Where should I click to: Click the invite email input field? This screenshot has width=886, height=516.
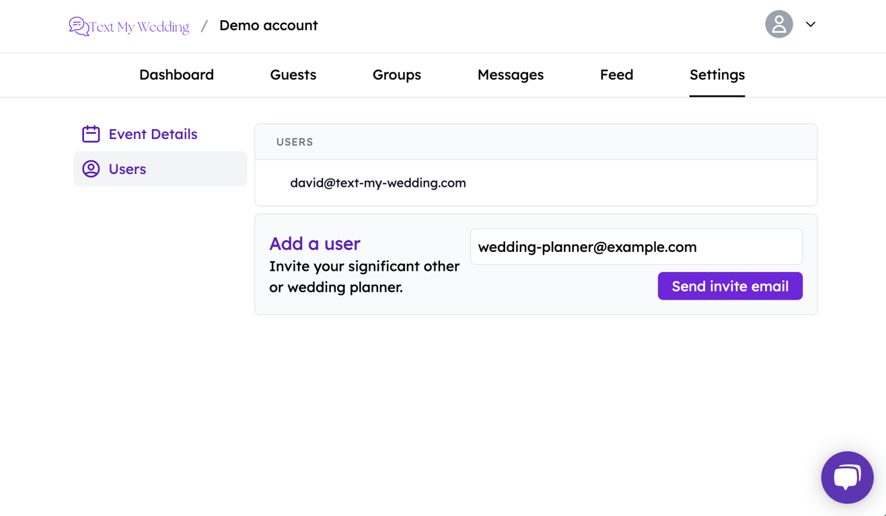coord(635,247)
